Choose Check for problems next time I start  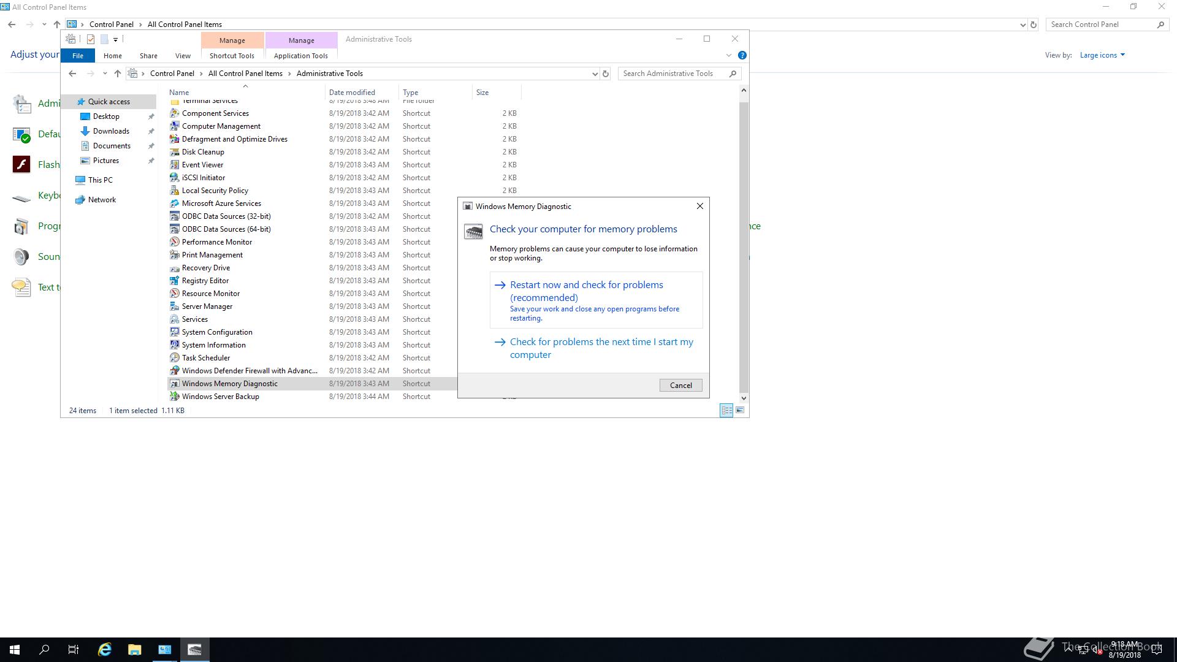(596, 348)
